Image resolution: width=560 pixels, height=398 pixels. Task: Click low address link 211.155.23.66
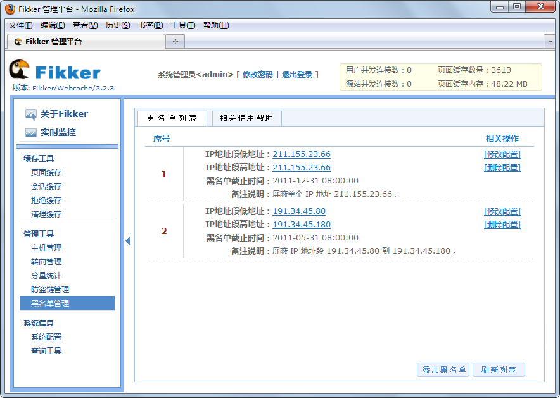(302, 154)
